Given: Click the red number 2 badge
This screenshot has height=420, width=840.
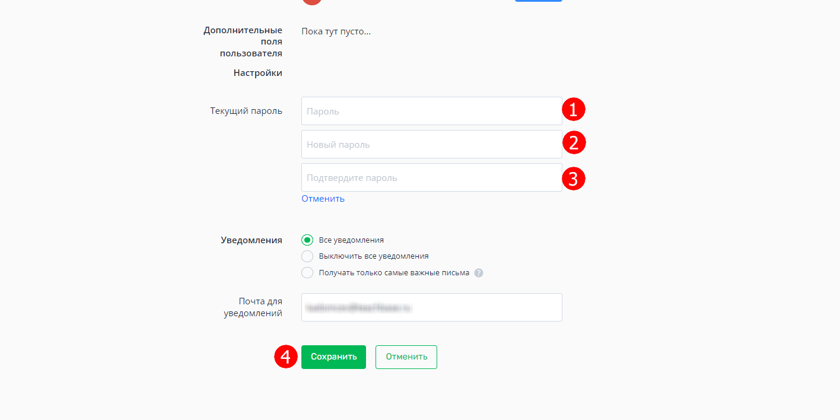Looking at the screenshot, I should tap(573, 142).
